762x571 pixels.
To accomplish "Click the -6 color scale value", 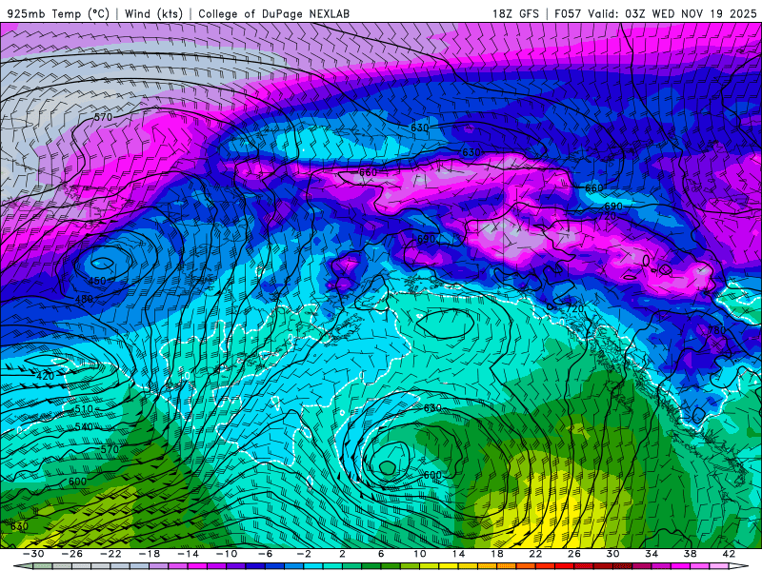I will [x=266, y=554].
